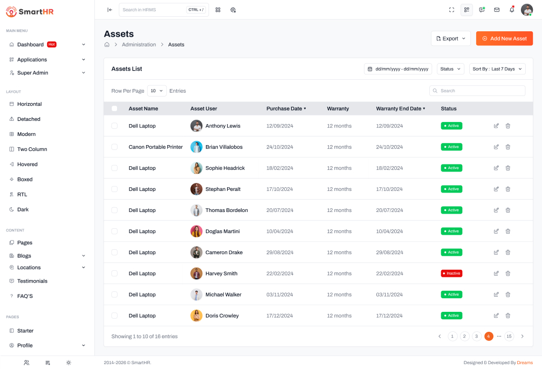Edit the Anthony Lewis asset row
The height and width of the screenshot is (369, 542).
pyautogui.click(x=496, y=126)
